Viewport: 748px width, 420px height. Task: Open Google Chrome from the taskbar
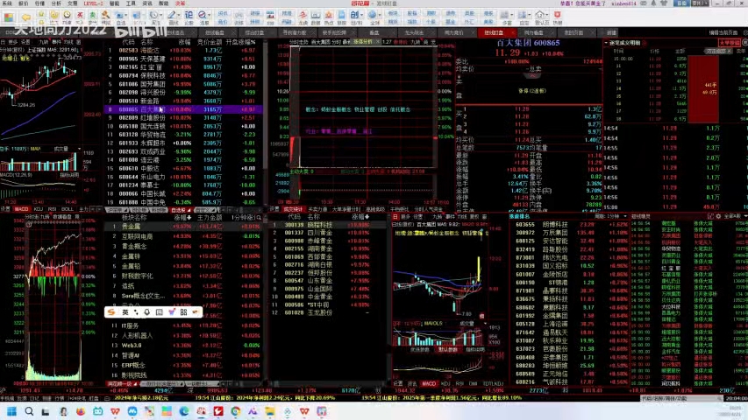pos(235,411)
